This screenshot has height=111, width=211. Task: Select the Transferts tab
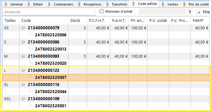coord(116,4)
